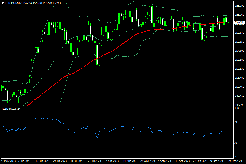Click the 156.670 price scale value
The image size is (246, 164).
(239, 33)
